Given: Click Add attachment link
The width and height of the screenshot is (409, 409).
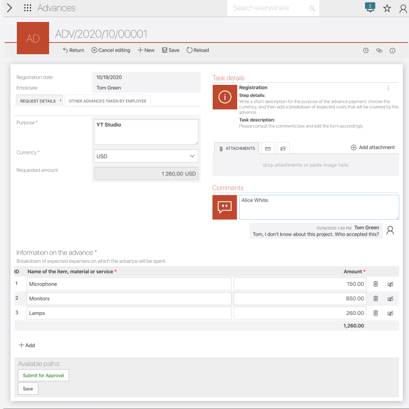Looking at the screenshot, I should pyautogui.click(x=373, y=147).
